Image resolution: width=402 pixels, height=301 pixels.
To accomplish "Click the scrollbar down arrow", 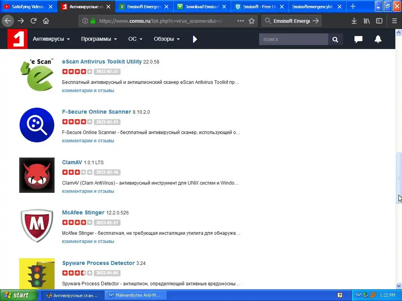I will pyautogui.click(x=399, y=286).
